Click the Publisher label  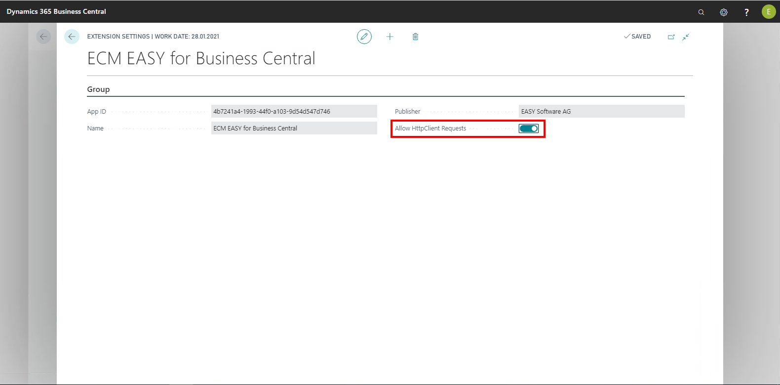click(408, 111)
